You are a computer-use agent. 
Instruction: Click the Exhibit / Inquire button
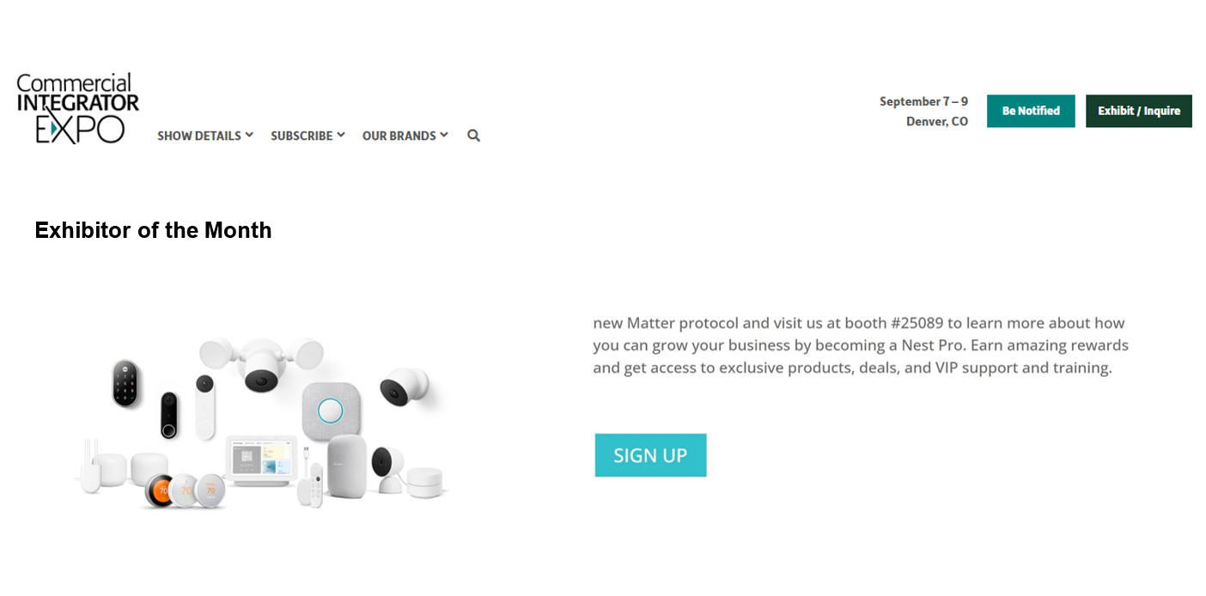(x=1139, y=111)
